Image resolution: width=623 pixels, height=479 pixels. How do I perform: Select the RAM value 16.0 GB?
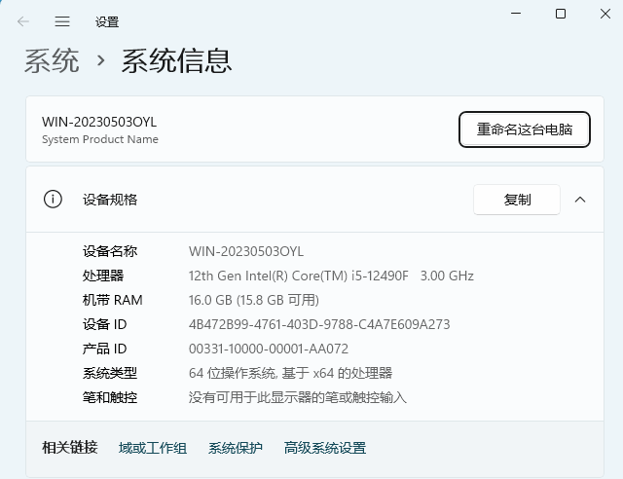tap(254, 300)
